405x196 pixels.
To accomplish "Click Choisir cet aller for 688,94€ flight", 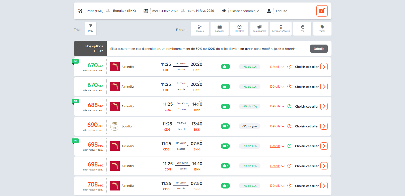I will click(x=307, y=107).
